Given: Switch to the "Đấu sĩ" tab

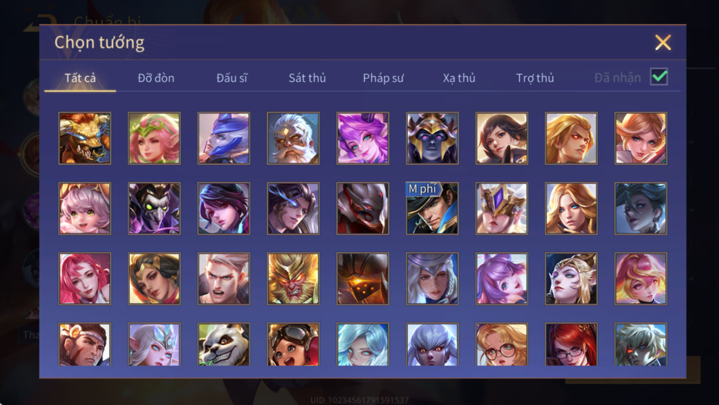Looking at the screenshot, I should (232, 78).
